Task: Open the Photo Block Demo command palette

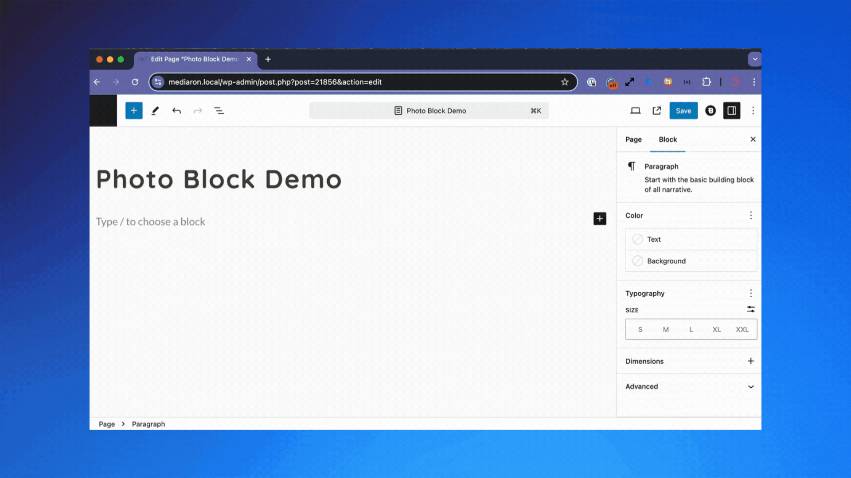Action: coord(429,111)
